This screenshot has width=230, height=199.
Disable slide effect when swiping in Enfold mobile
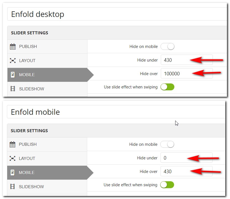(167, 185)
